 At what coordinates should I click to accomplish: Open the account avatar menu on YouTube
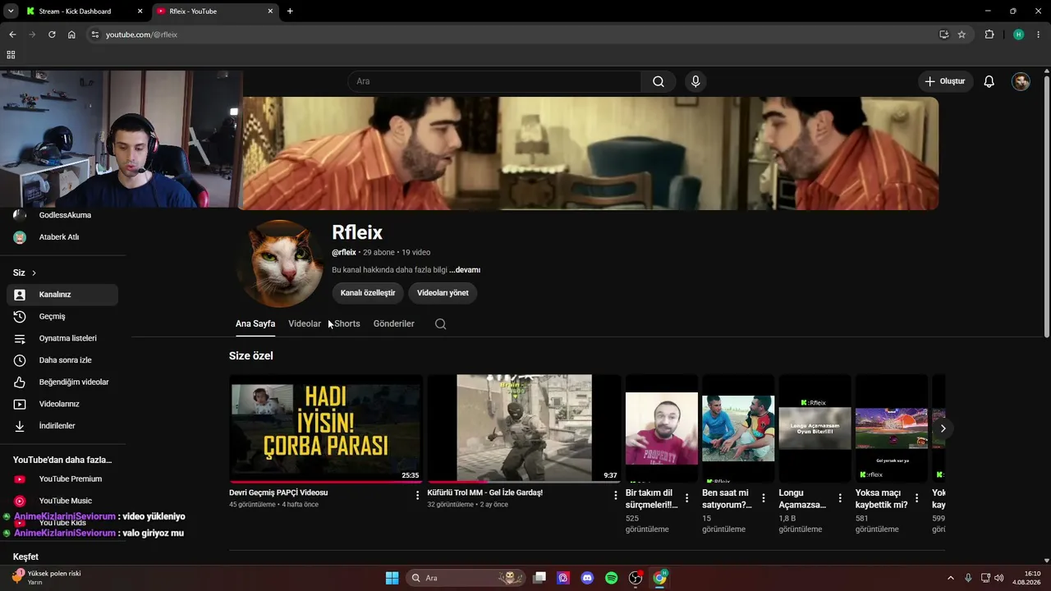[x=1021, y=81]
